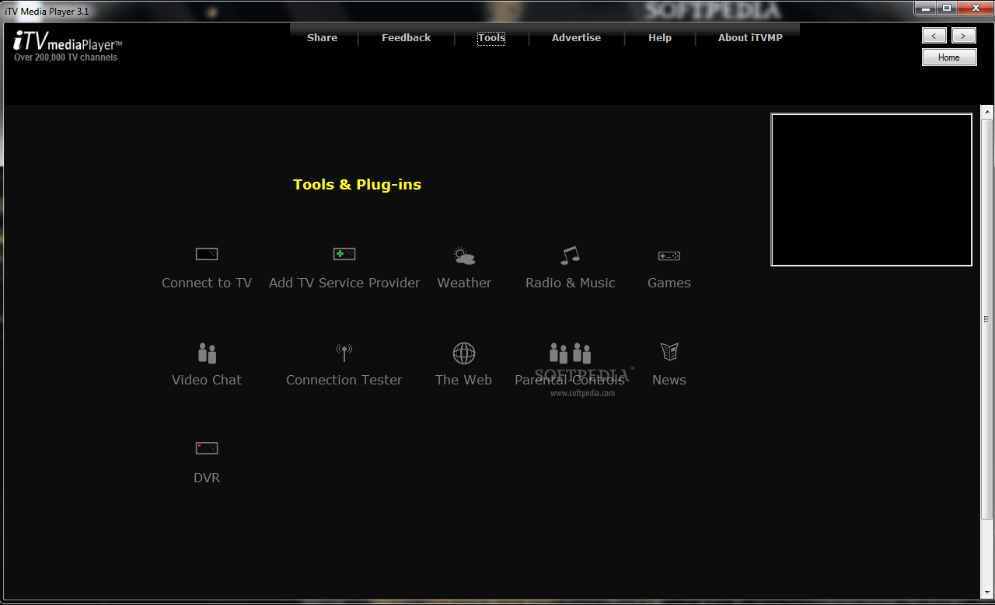Click the Video Chat label
This screenshot has height=605, width=995.
[207, 380]
